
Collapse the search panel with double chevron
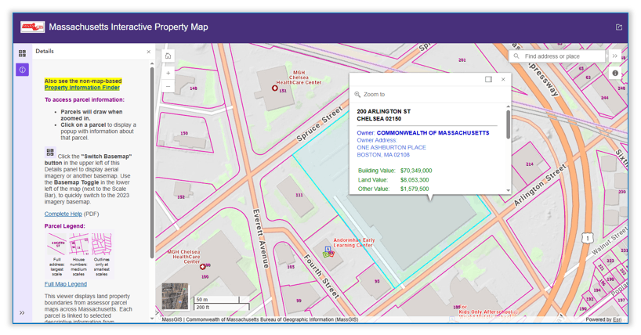click(x=615, y=56)
